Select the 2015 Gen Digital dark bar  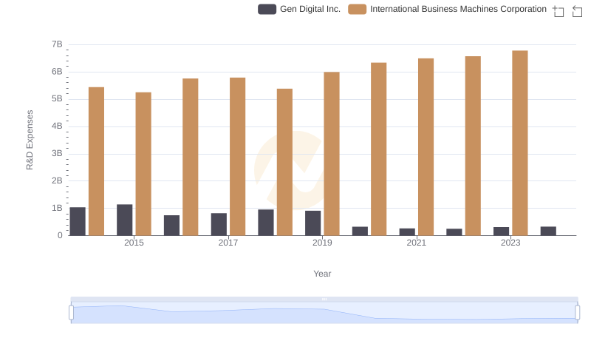click(x=124, y=220)
